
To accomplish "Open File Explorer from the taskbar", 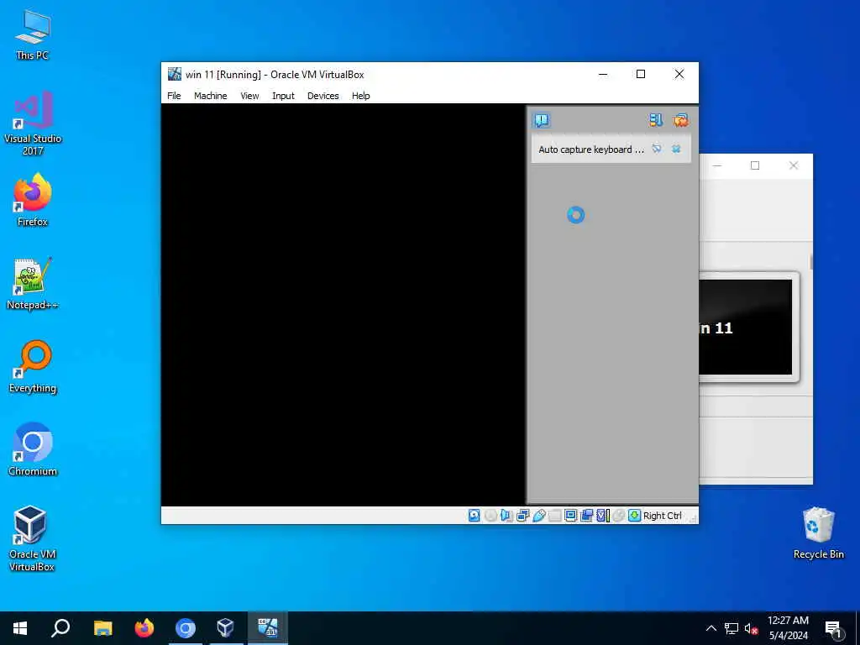I will (102, 628).
